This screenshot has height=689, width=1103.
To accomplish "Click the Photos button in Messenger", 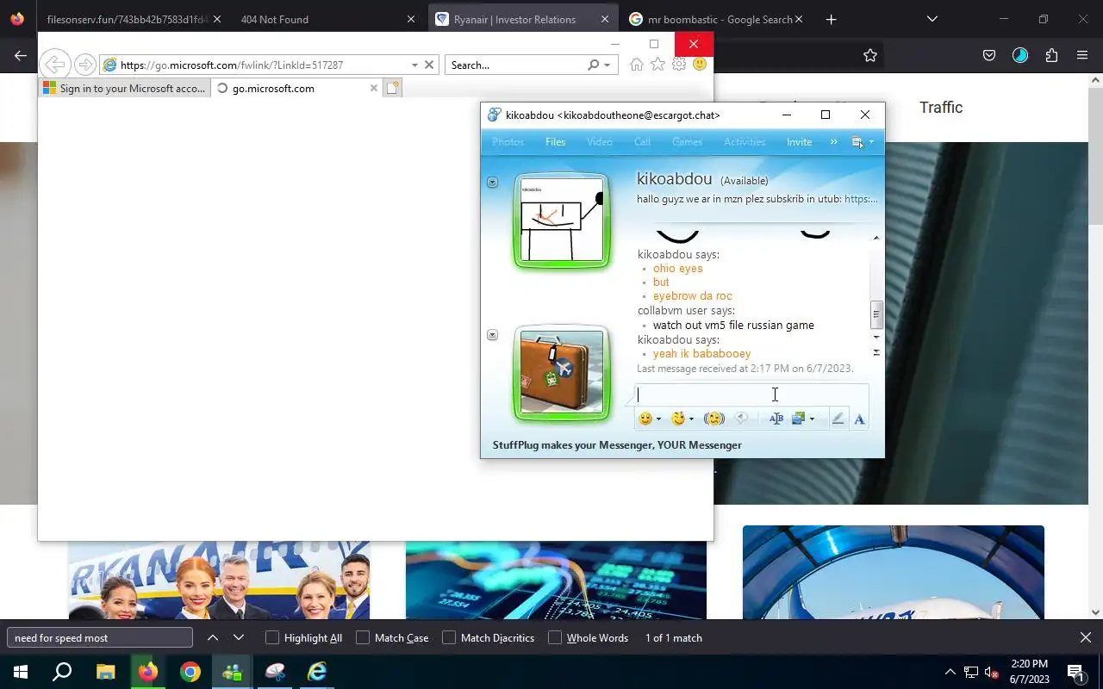I will point(508,142).
